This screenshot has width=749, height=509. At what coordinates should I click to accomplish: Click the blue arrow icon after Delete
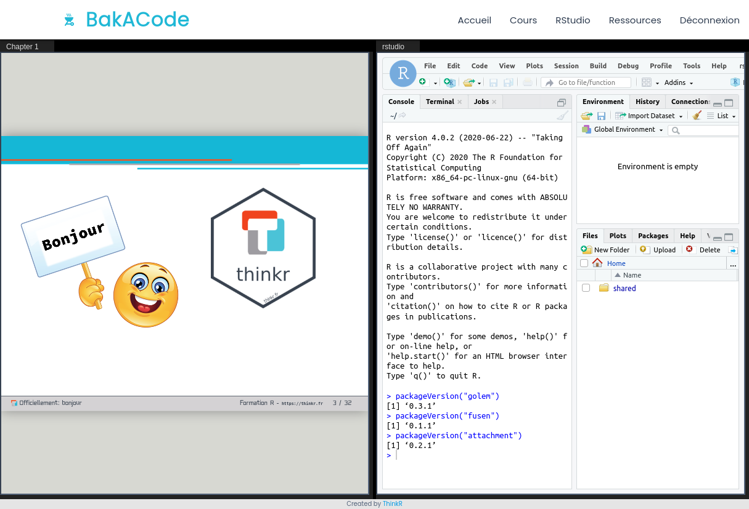pos(733,250)
